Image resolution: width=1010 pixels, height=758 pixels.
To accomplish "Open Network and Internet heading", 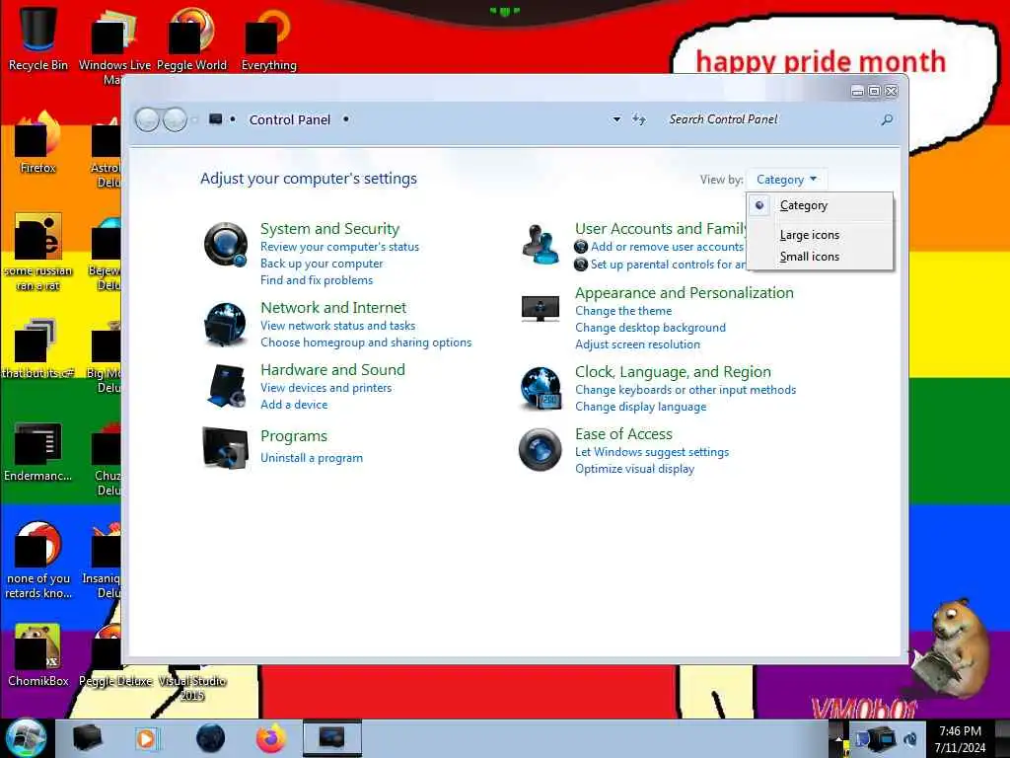I will pyautogui.click(x=333, y=308).
